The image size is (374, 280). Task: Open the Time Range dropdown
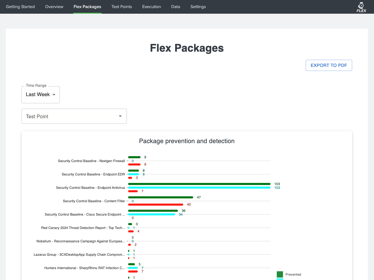(x=41, y=95)
